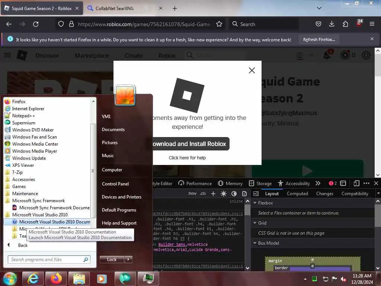This screenshot has width=381, height=286.
Task: Close the Roblox install dialog with X
Action: tap(252, 70)
